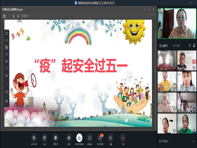Click the undo arrow in annotation toolbar
The image size is (197, 148).
pyautogui.click(x=7, y=85)
